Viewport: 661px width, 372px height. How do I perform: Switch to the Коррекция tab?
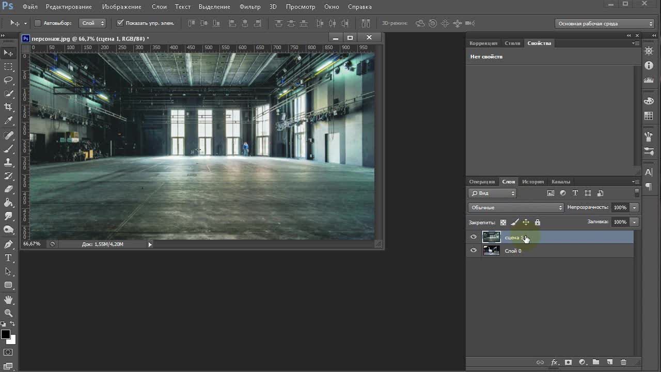click(483, 43)
